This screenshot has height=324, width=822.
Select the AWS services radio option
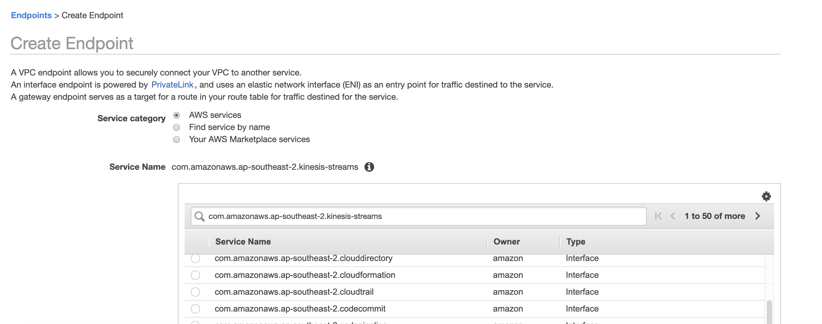click(x=177, y=115)
